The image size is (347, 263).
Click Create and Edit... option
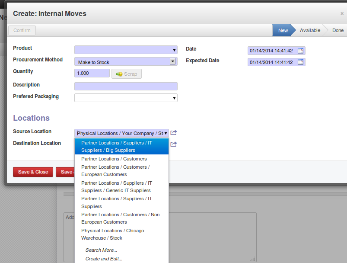pos(104,259)
